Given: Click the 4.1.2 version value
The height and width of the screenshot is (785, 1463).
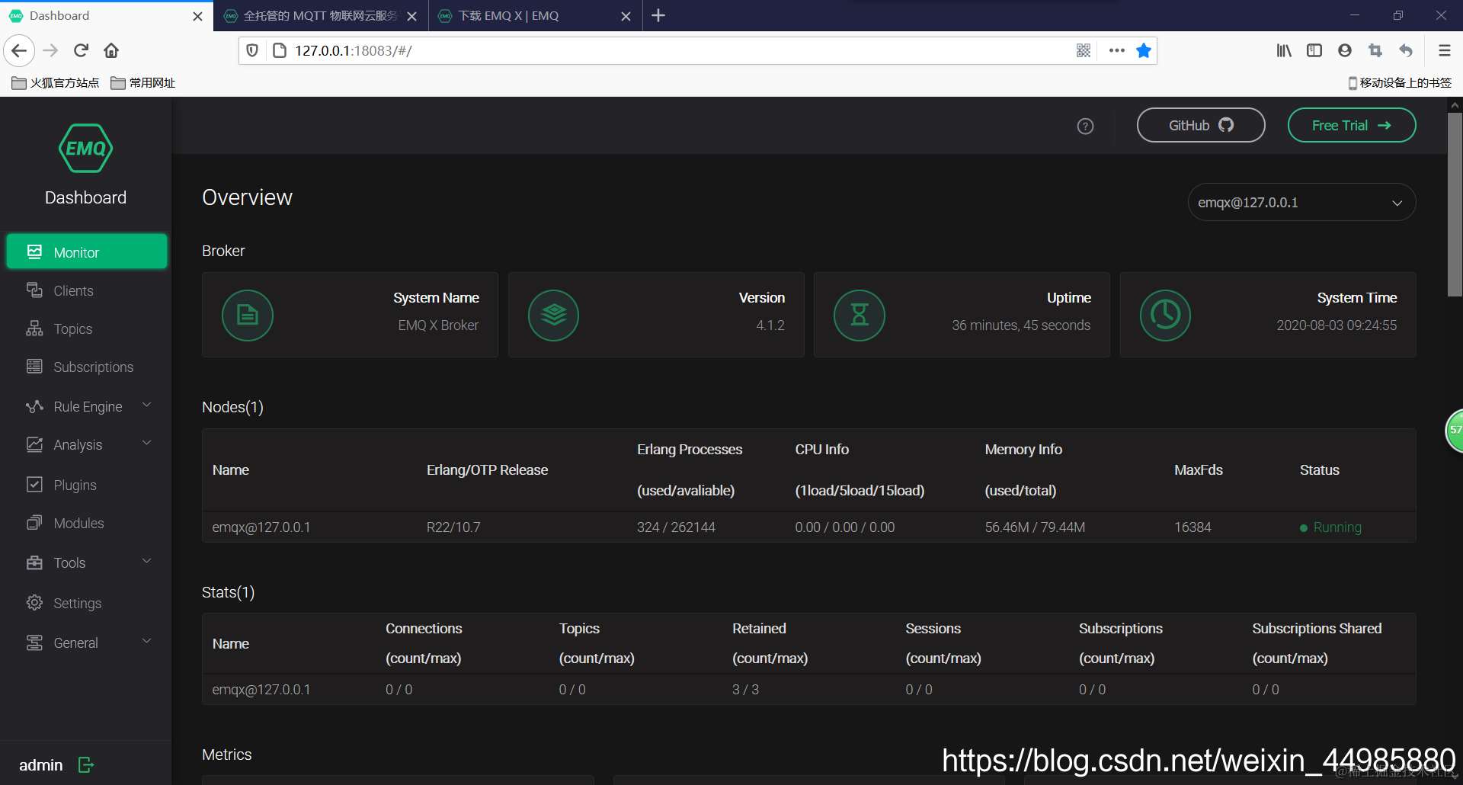Looking at the screenshot, I should coord(770,325).
